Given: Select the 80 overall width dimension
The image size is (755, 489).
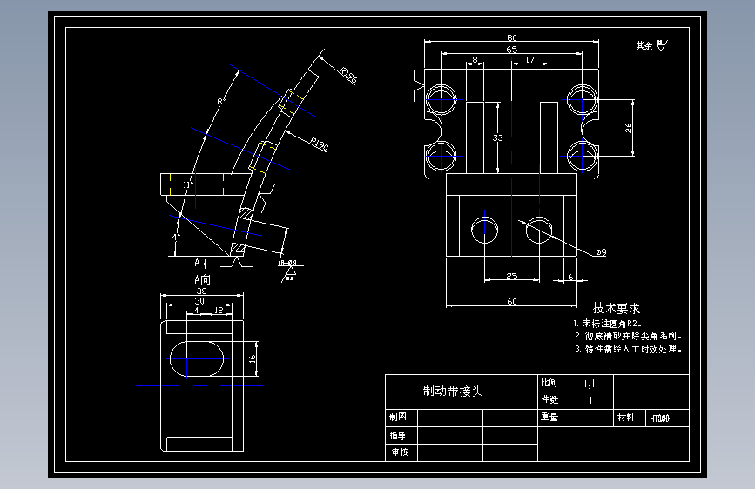Looking at the screenshot, I should point(512,37).
